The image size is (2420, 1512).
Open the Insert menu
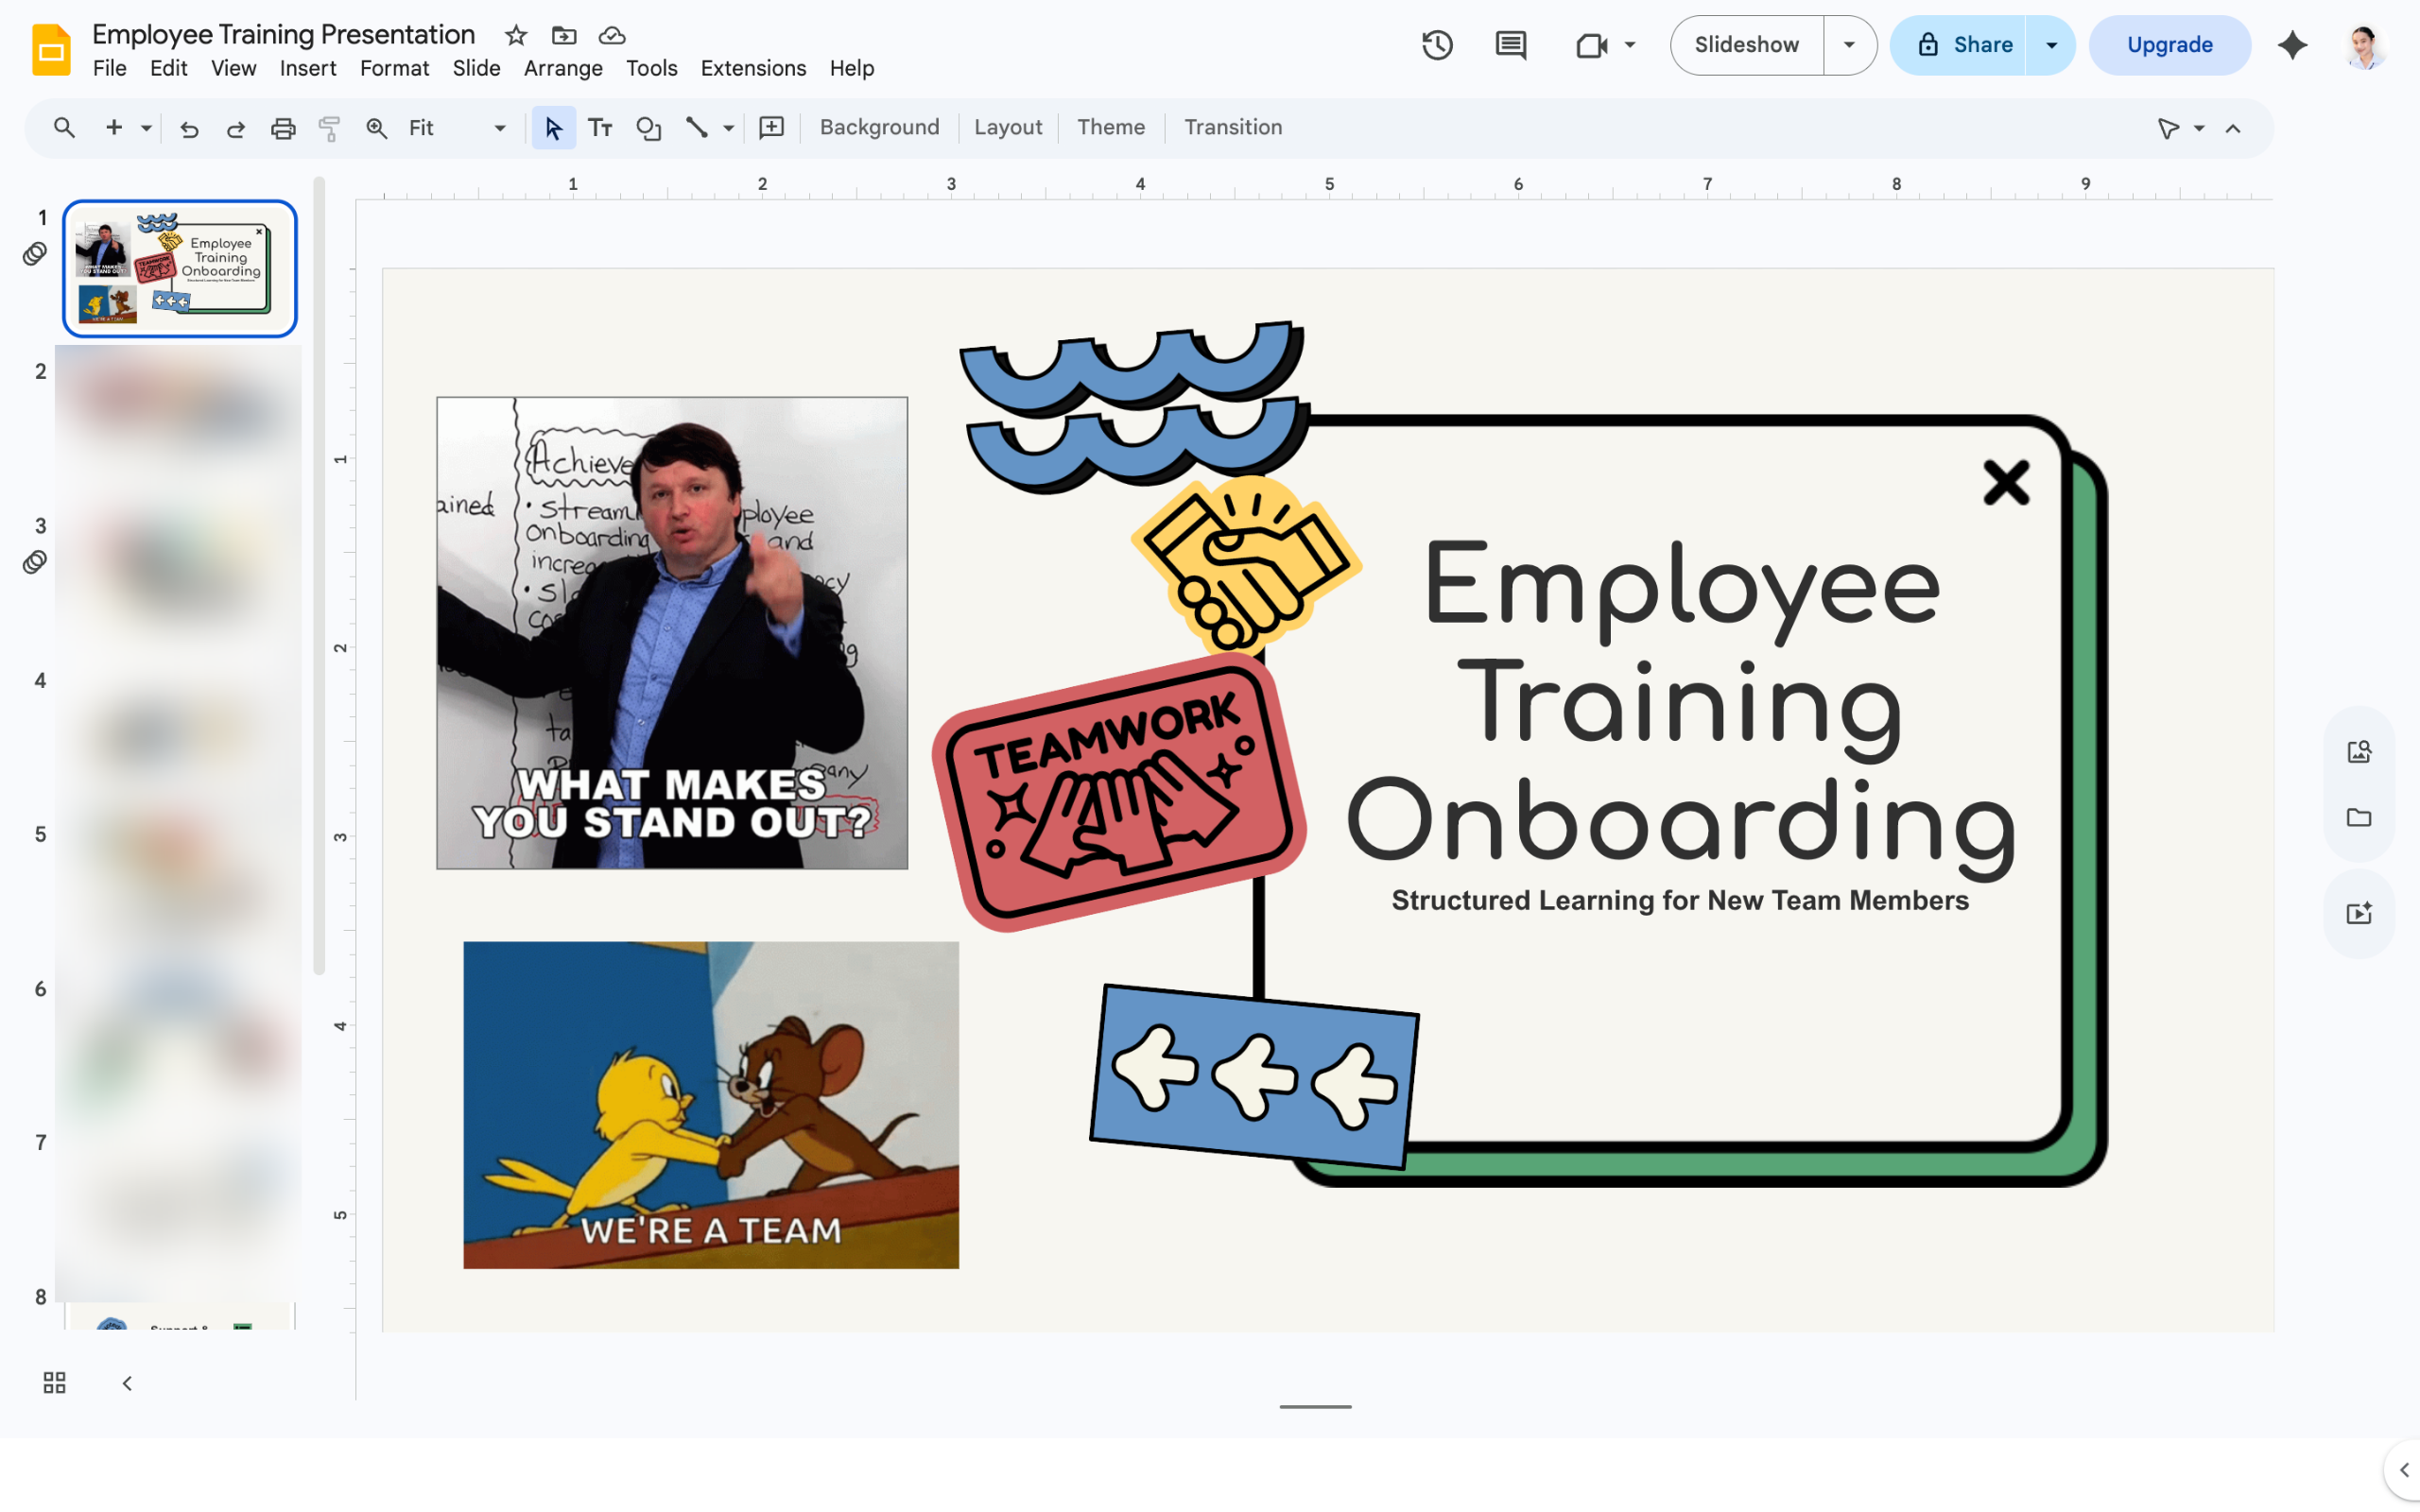307,68
